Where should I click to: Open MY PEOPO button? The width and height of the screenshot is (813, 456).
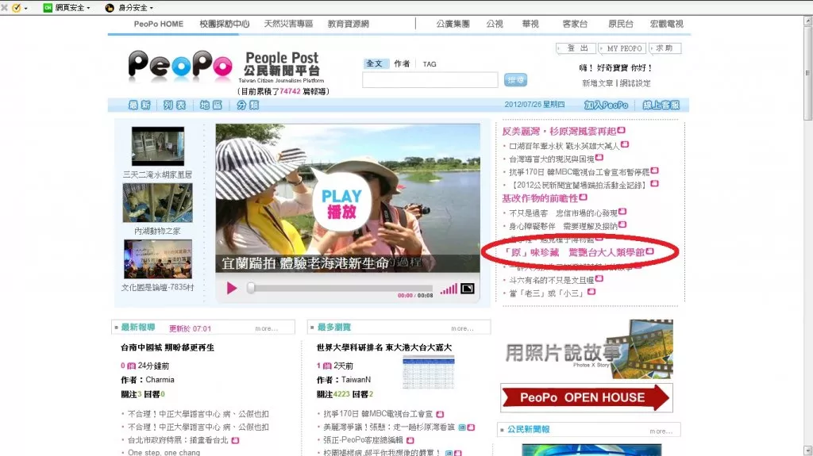(622, 48)
